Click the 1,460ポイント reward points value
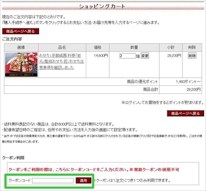This screenshot has height=191, width=206. pyautogui.click(x=188, y=82)
